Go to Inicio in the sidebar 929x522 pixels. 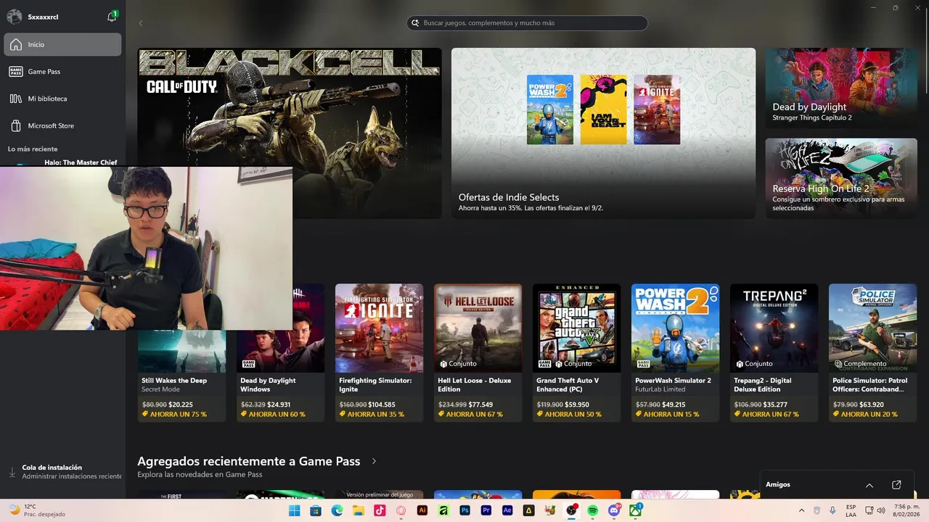[62, 44]
